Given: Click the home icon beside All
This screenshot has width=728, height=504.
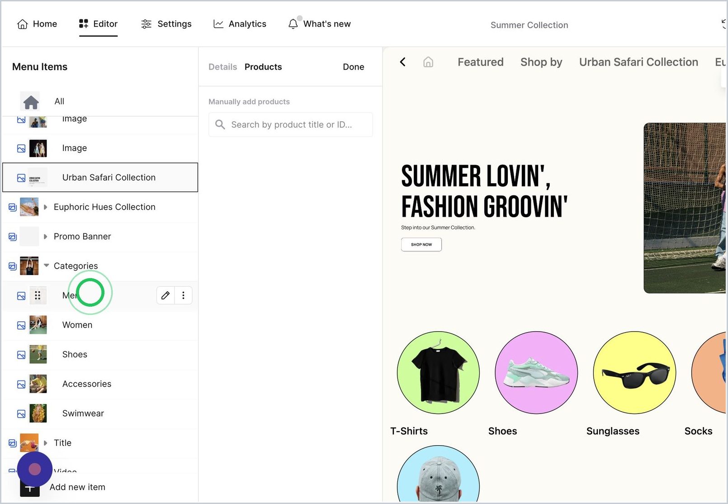Looking at the screenshot, I should click(x=31, y=102).
